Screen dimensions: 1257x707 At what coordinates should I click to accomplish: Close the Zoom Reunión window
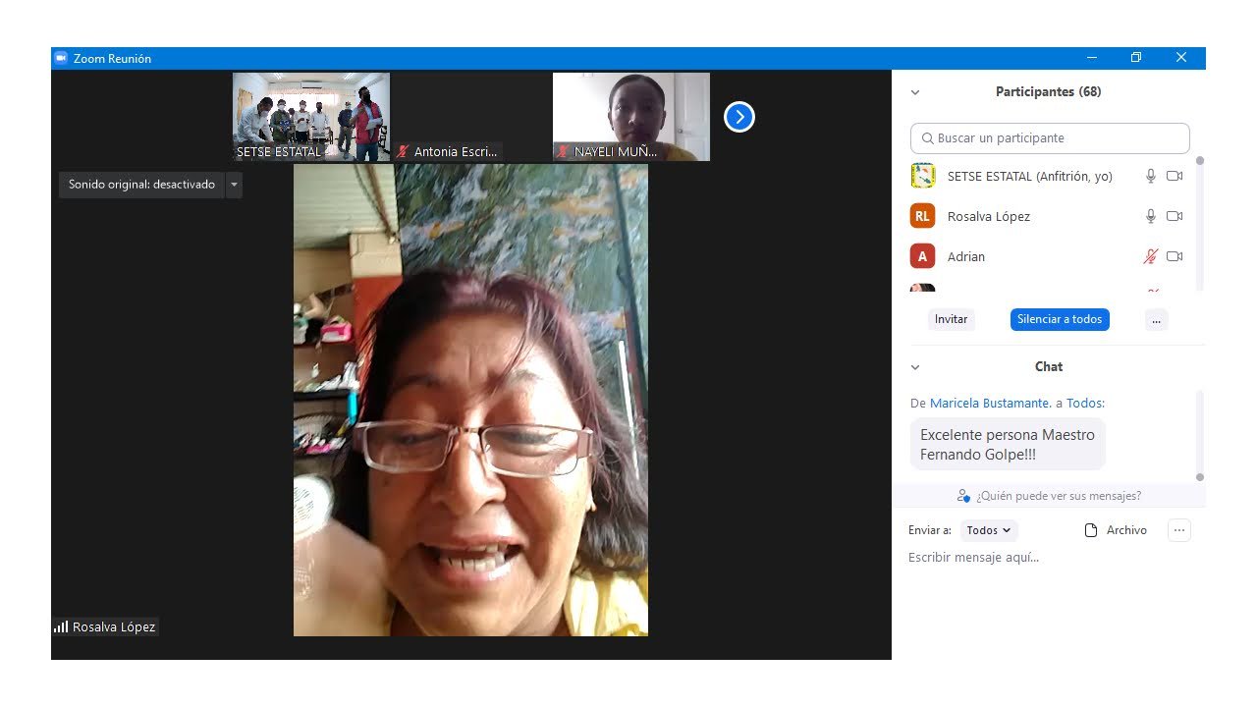coord(1181,58)
